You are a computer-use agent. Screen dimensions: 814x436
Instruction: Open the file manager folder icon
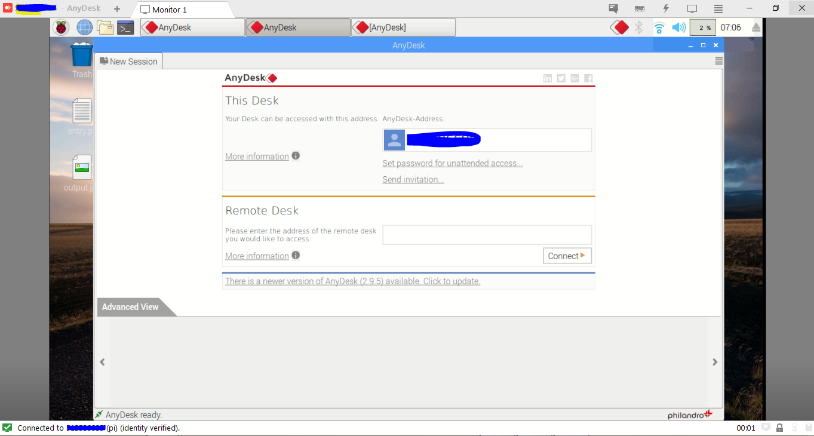click(x=105, y=27)
